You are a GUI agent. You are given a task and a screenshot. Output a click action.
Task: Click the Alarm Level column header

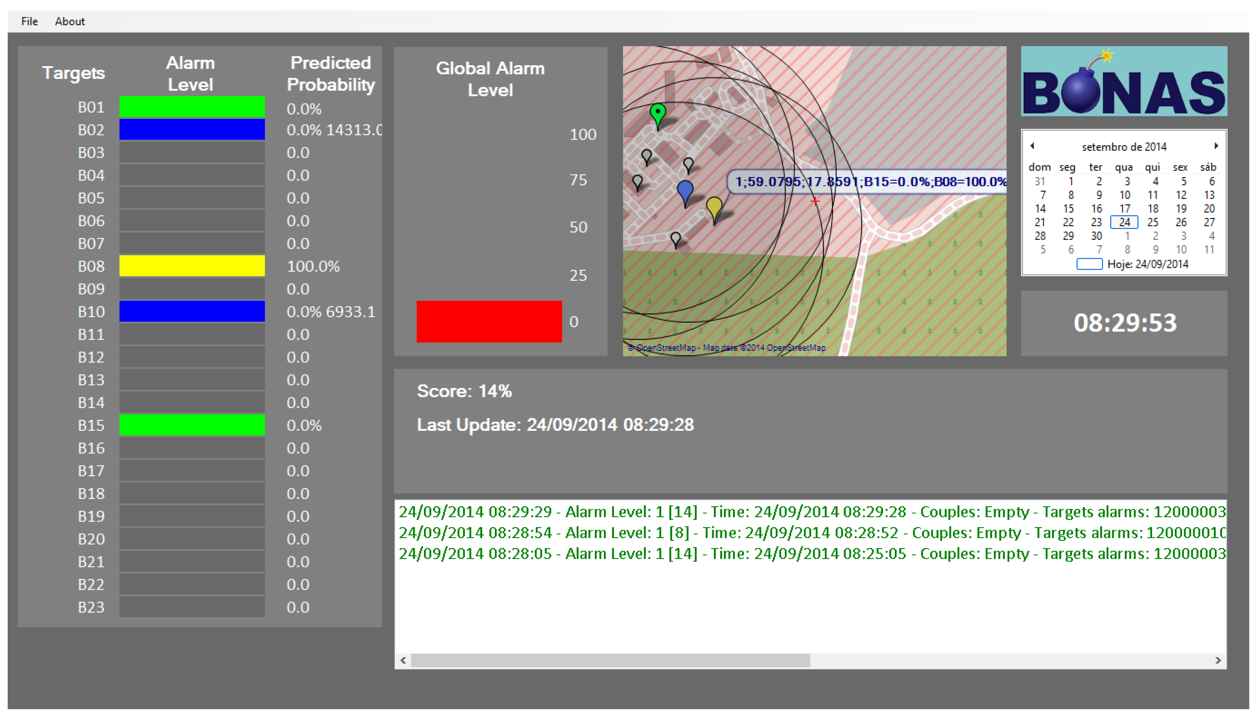pyautogui.click(x=191, y=74)
